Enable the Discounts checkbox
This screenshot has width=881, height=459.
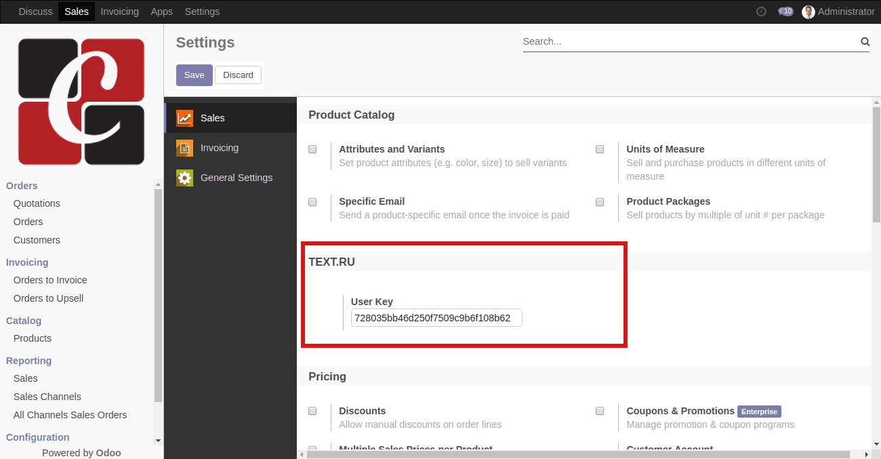(x=312, y=411)
